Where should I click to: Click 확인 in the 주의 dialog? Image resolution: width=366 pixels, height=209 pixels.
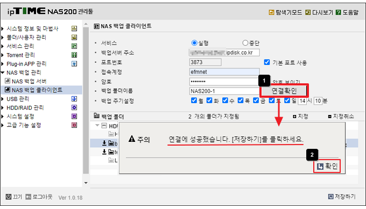pyautogui.click(x=327, y=166)
